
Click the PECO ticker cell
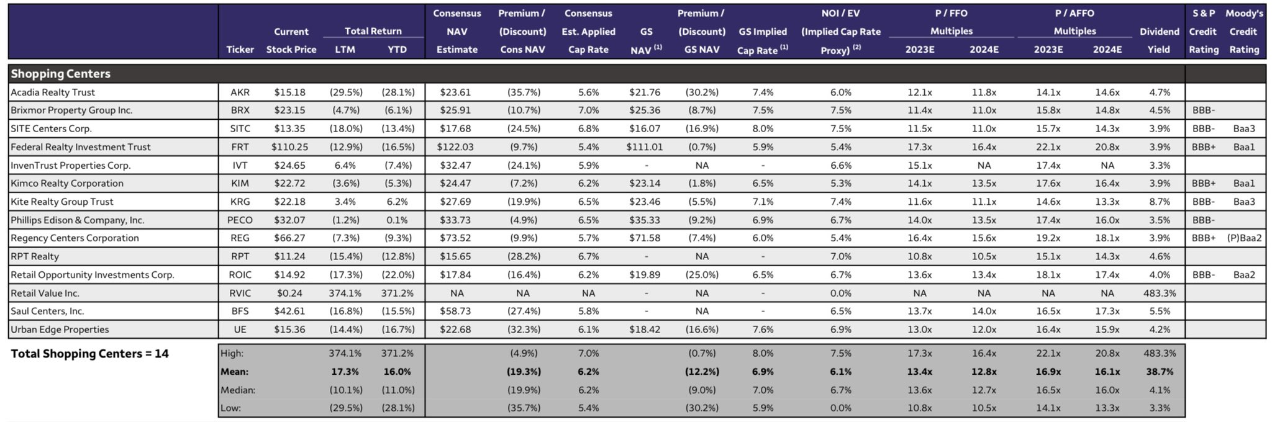tap(240, 220)
